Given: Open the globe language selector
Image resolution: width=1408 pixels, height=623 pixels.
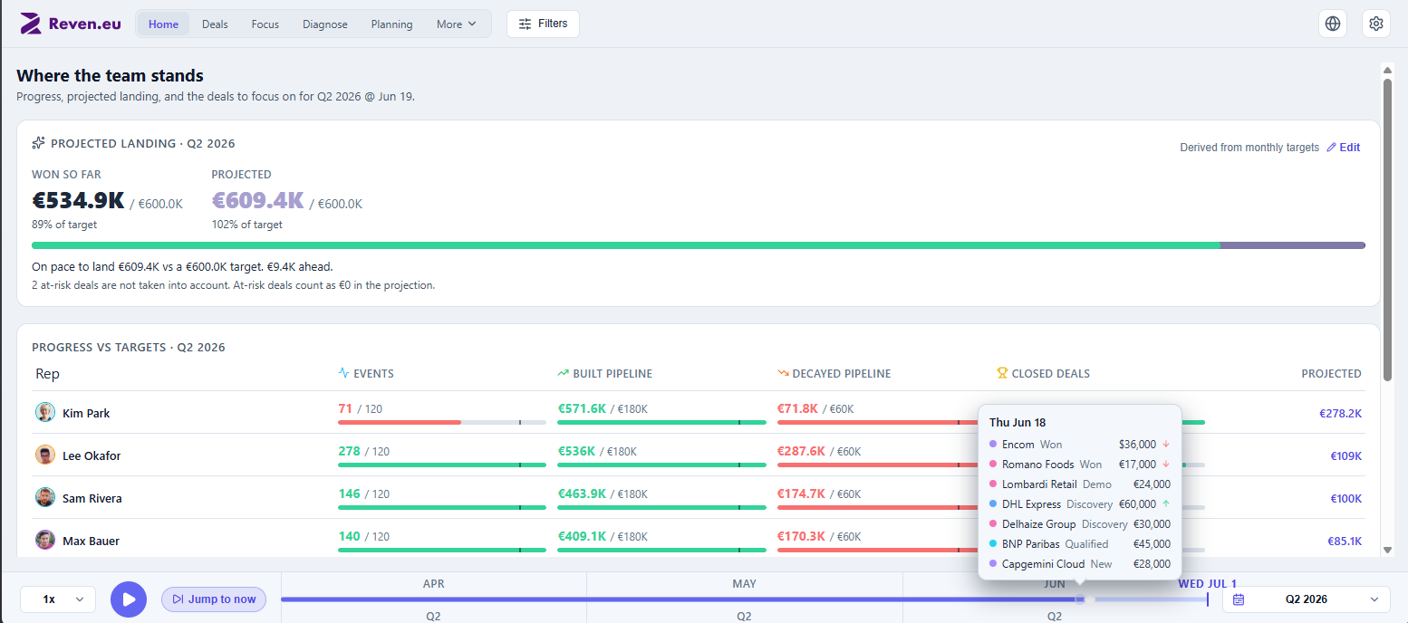Looking at the screenshot, I should (1332, 24).
